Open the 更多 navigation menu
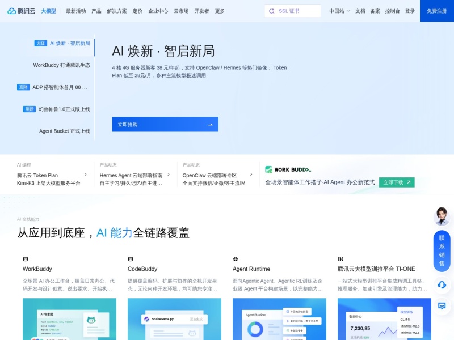Screen dimensions: 454x340 [220, 11]
